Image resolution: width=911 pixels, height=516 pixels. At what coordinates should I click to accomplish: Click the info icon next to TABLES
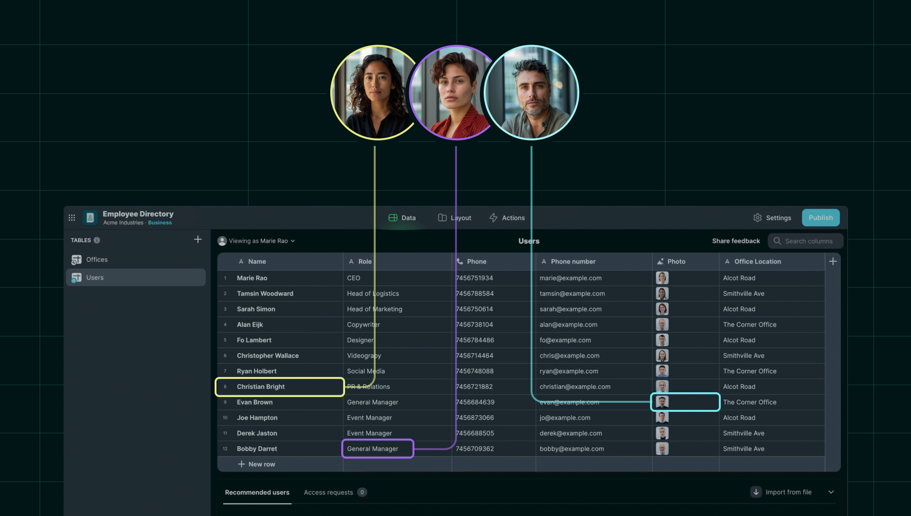click(97, 240)
